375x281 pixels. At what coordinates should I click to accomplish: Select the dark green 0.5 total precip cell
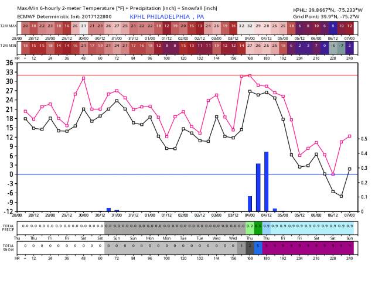click(258, 226)
